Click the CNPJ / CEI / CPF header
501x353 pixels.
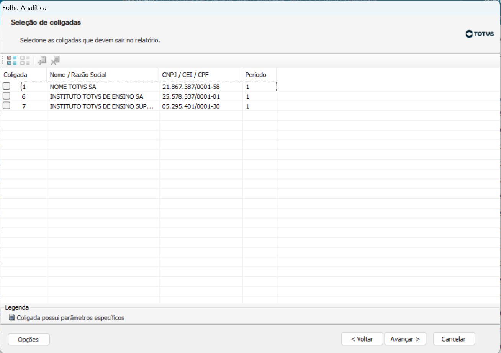click(x=201, y=75)
